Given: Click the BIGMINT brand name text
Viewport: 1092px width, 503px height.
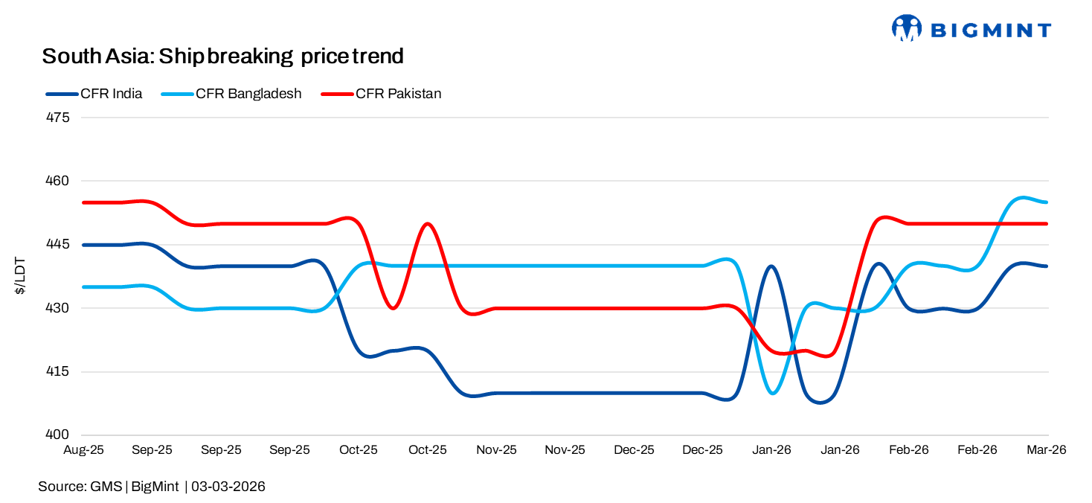Looking at the screenshot, I should click(x=991, y=31).
